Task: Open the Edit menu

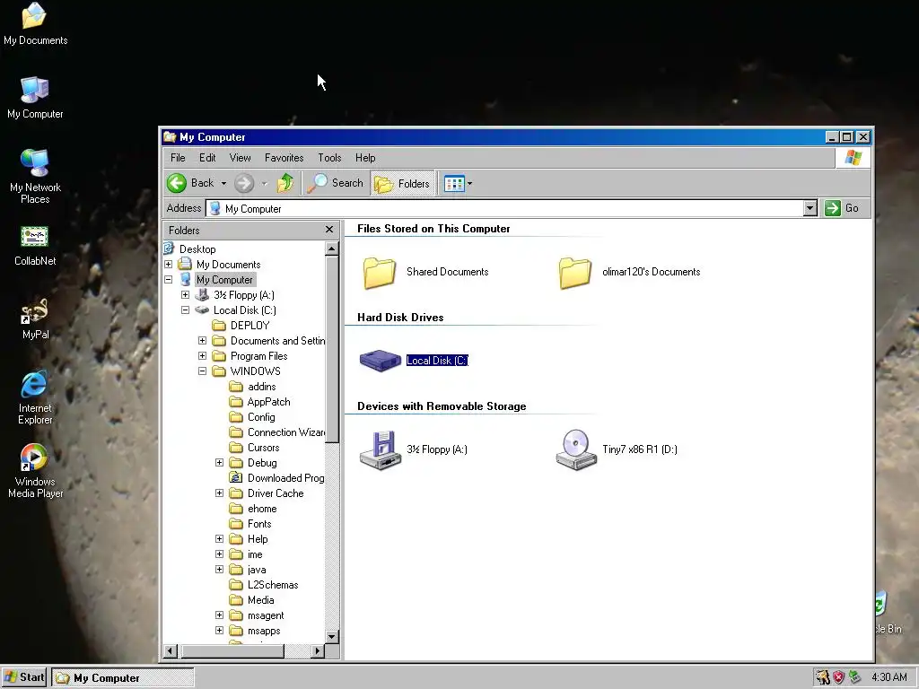Action: tap(207, 158)
